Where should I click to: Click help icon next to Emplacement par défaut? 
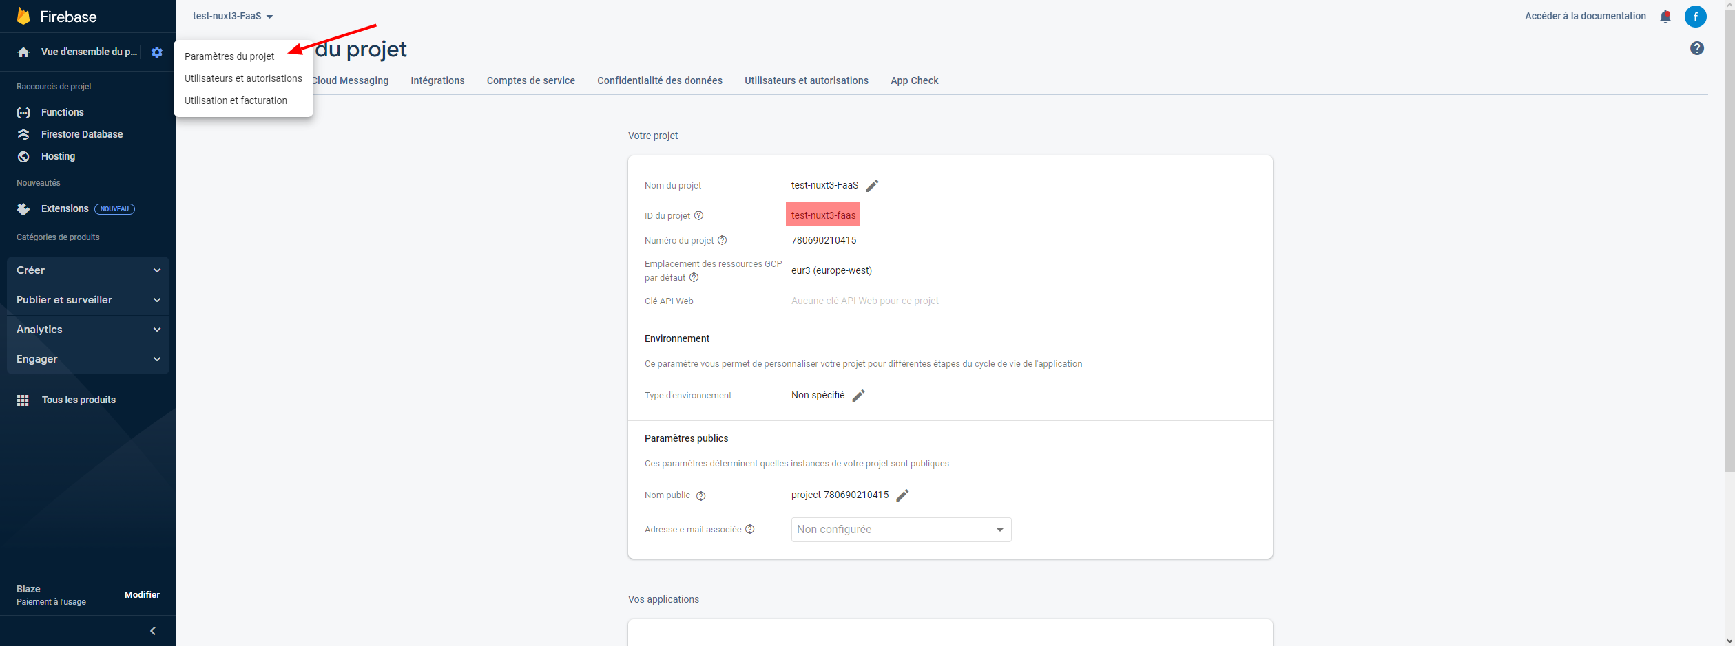pos(694,277)
